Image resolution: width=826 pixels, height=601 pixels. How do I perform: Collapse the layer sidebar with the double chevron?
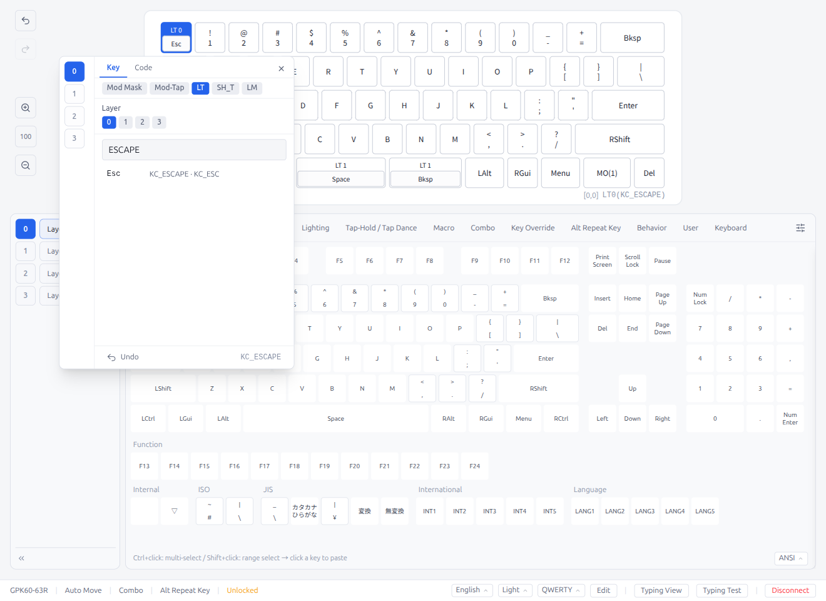(x=21, y=558)
